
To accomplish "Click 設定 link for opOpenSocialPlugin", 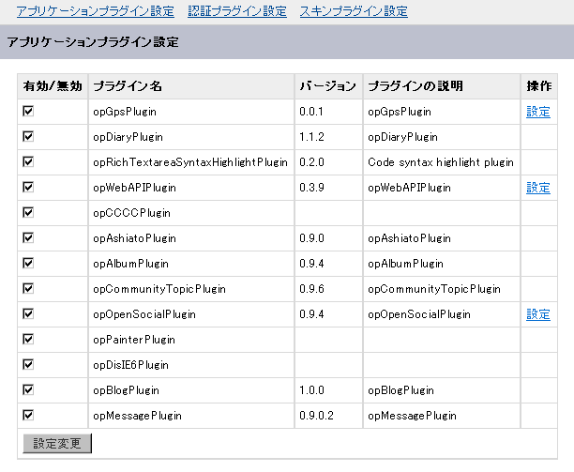I will click(538, 314).
